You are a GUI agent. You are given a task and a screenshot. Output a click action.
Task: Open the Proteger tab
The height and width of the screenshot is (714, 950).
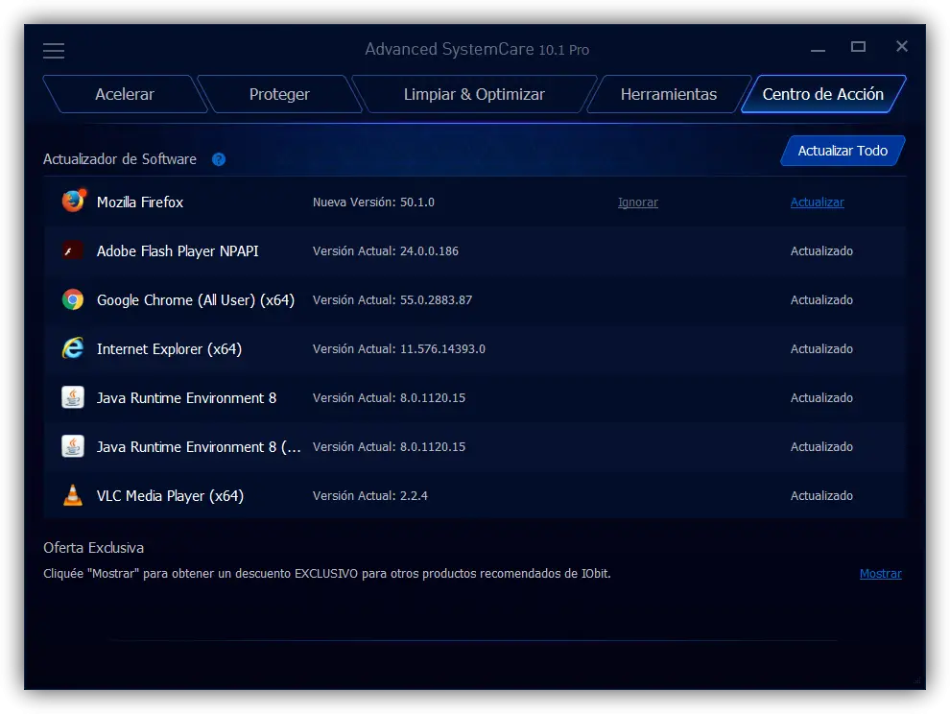(279, 94)
